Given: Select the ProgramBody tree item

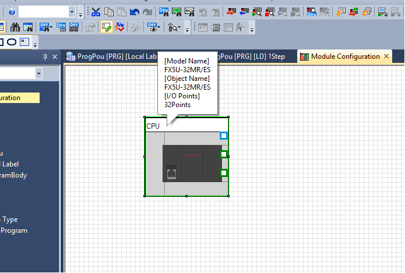Looking at the screenshot, I should coord(13,175).
